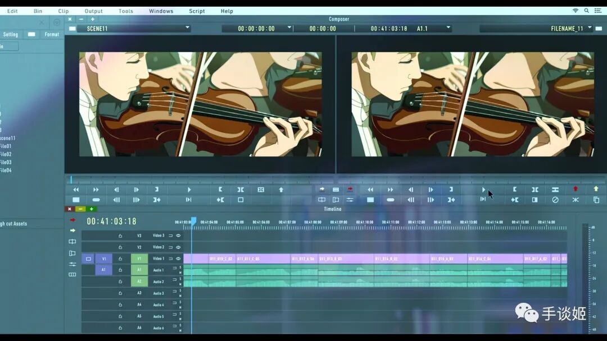Toggle Video 2 track eye visibility
Screen dimensions: 607x341
coord(179,247)
